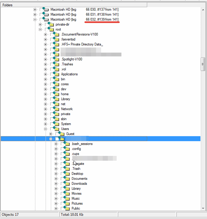The image size is (207, 219).
Task: Toggle the Guest folder checkbox
Action: 57,134
